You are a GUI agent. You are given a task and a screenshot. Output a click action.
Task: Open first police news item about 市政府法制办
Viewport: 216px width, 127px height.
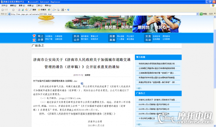(158, 64)
